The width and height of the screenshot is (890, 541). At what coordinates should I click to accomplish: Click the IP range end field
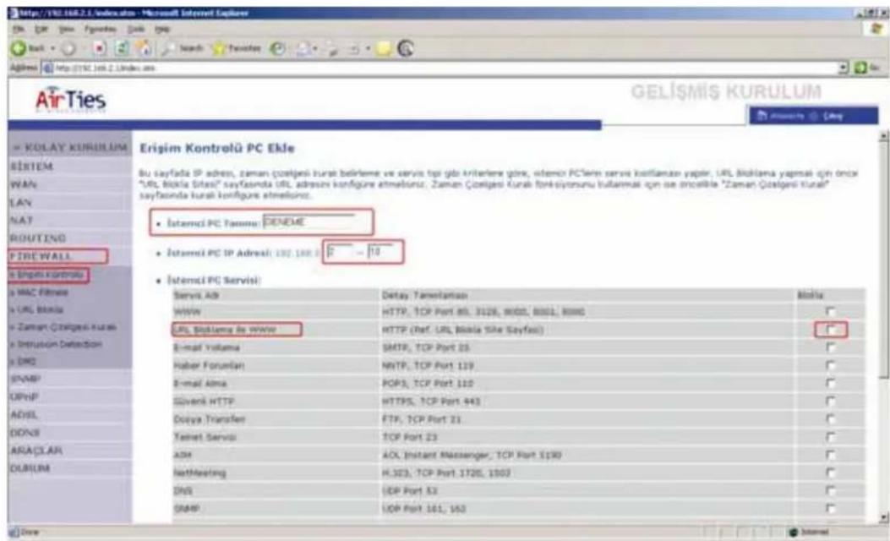380,252
